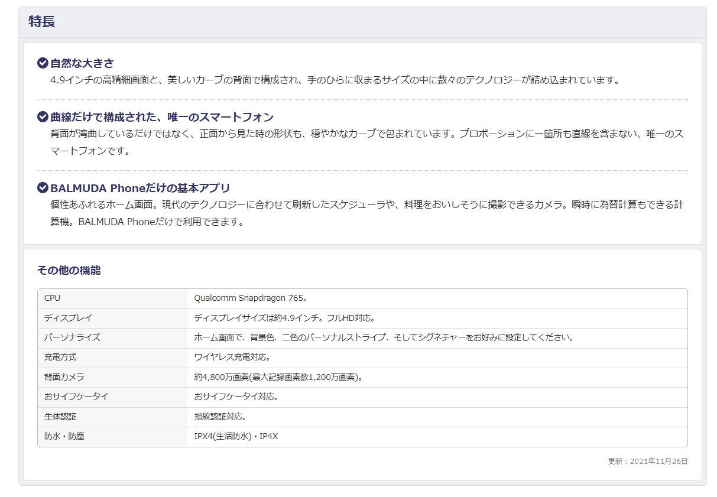Select the Qualcomm Snapdragon 765 value cell
The image size is (717, 497).
click(251, 298)
